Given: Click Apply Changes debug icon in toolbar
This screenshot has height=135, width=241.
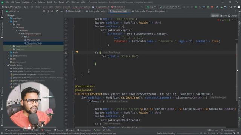Looking at the screenshot, I should point(208,7).
